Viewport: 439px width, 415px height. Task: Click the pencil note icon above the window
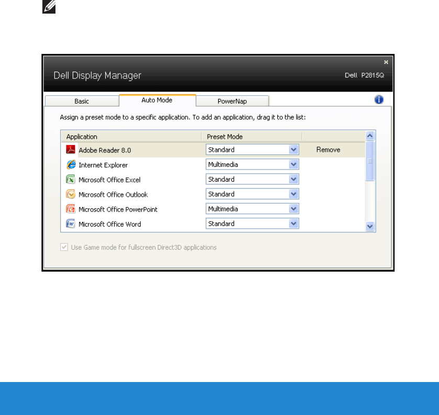coord(49,6)
